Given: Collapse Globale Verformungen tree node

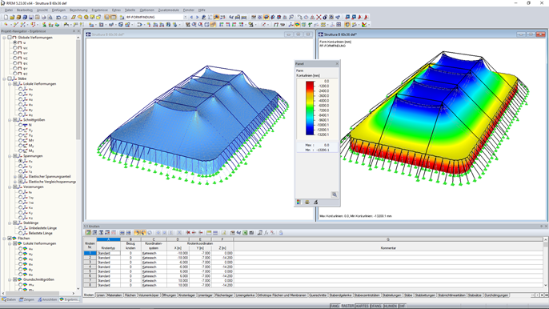Looking at the screenshot, I should tap(5, 37).
